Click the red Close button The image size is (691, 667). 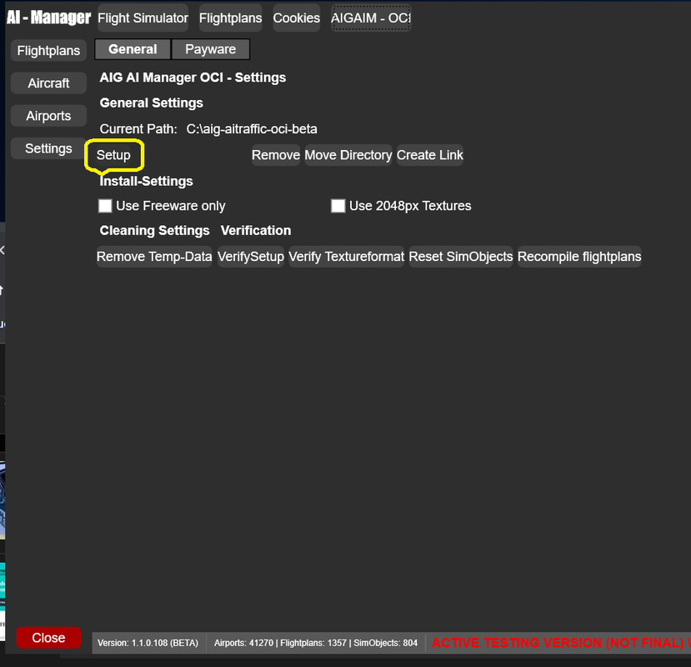point(48,638)
